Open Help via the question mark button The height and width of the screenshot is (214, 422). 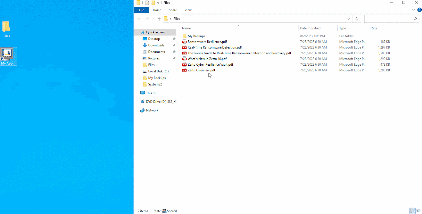[419, 10]
